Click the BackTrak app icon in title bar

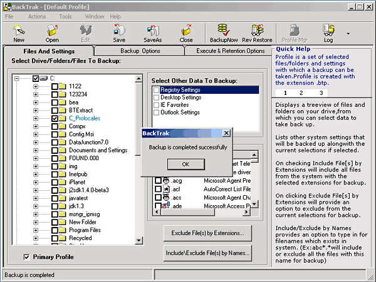(8, 7)
